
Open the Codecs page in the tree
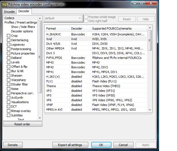(9, 18)
